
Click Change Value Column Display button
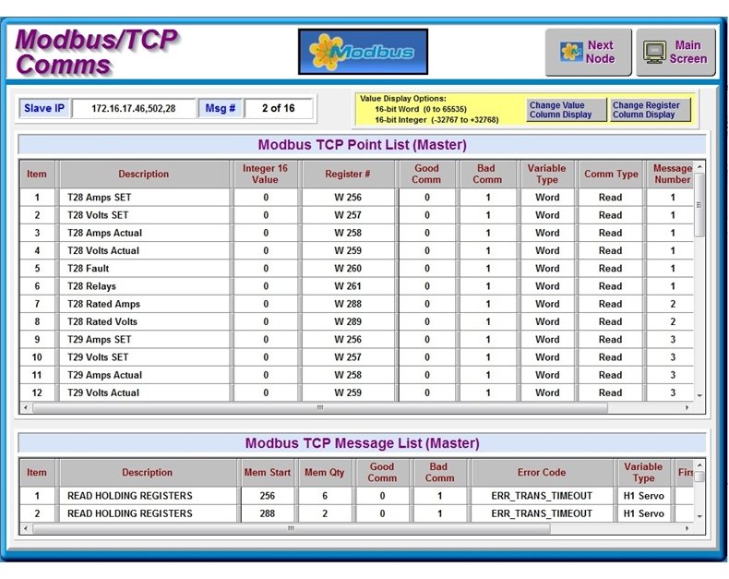pos(567,110)
